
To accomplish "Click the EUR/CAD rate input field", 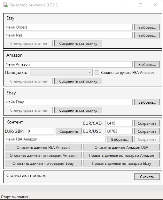I will coord(119,123).
